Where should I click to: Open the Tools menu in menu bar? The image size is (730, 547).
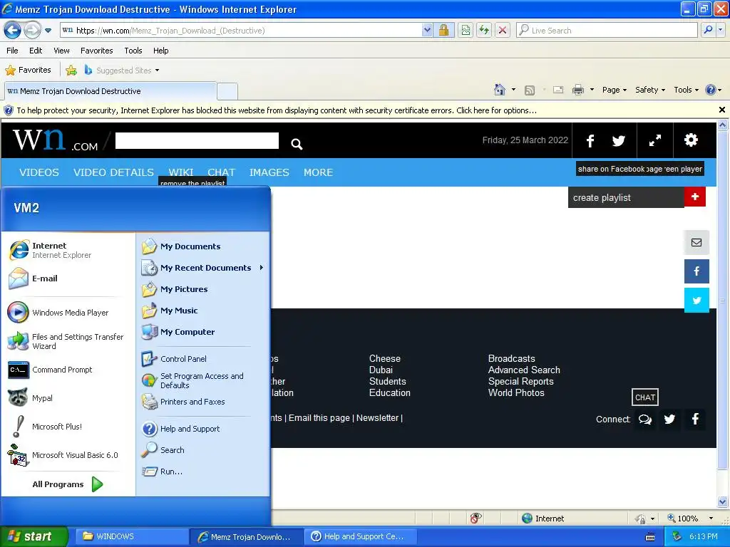click(x=133, y=51)
